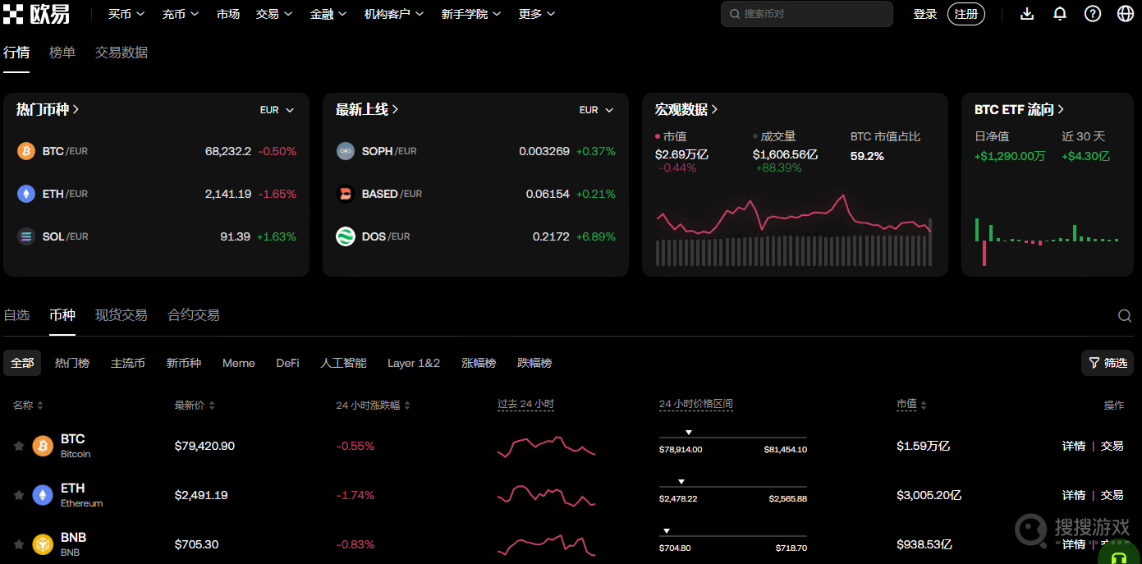
Task: Select the 热门榜 filter
Action: 72,363
